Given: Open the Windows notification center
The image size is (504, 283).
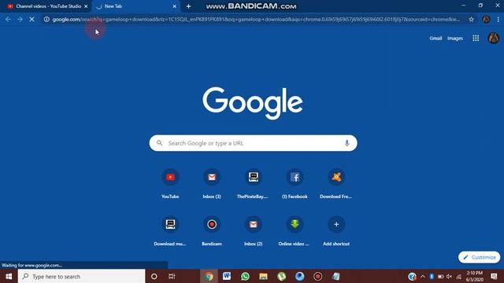Looking at the screenshot, I should coord(494,276).
